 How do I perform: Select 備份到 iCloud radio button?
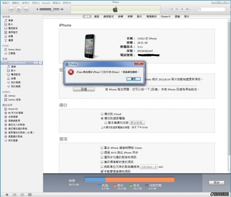pyautogui.click(x=102, y=114)
